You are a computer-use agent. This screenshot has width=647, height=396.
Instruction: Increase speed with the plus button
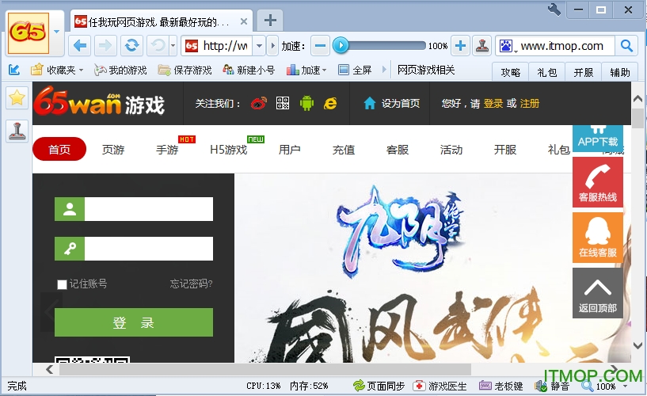pyautogui.click(x=460, y=46)
